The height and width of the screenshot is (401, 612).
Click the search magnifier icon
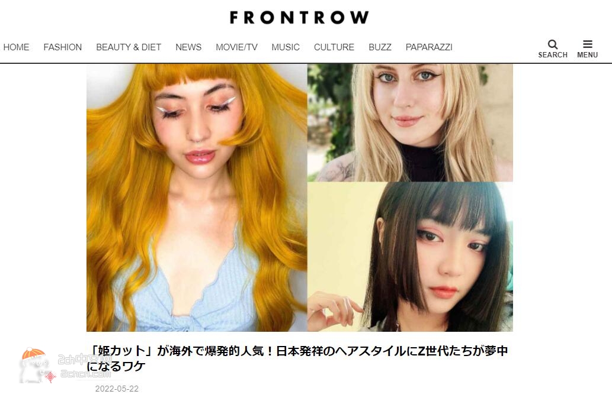click(x=552, y=44)
